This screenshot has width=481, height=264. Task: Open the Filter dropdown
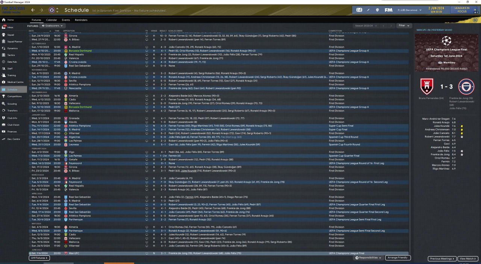(404, 26)
